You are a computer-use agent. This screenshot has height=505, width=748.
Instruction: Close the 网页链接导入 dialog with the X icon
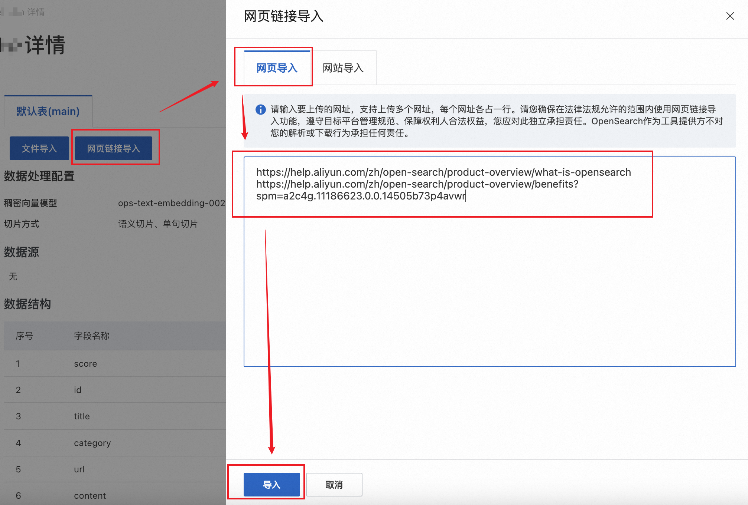[x=730, y=16]
